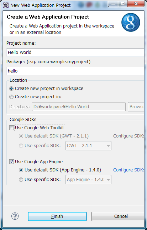Click the Create a Web Application Project heading

click(x=48, y=17)
